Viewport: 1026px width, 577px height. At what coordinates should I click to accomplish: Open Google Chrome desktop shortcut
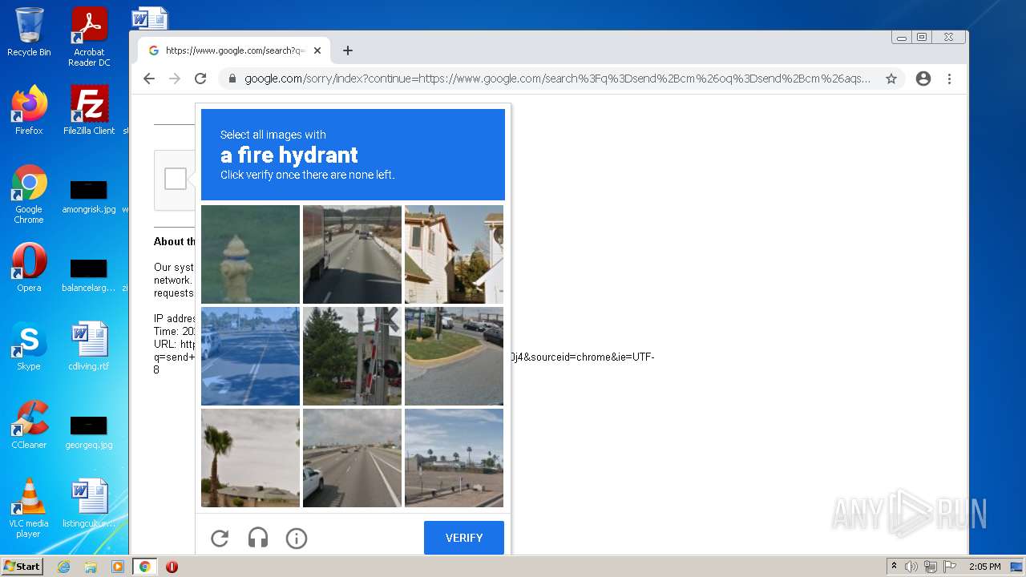(29, 194)
